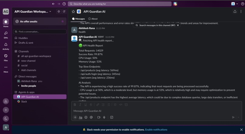The image size is (245, 134).
Task: Toggle the Aa formatting toolbar button
Action: pos(81,117)
